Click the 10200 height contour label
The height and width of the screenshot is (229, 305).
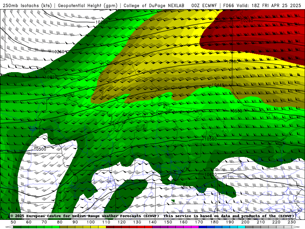click(x=101, y=22)
